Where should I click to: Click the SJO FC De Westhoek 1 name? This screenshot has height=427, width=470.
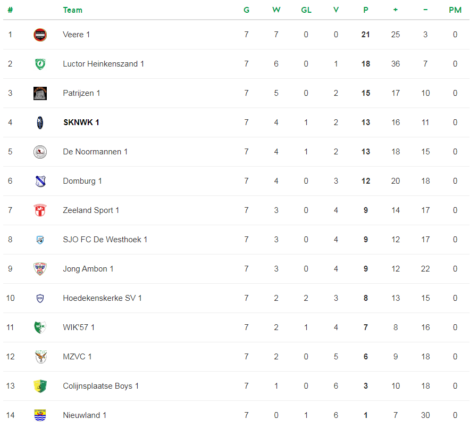[105, 240]
